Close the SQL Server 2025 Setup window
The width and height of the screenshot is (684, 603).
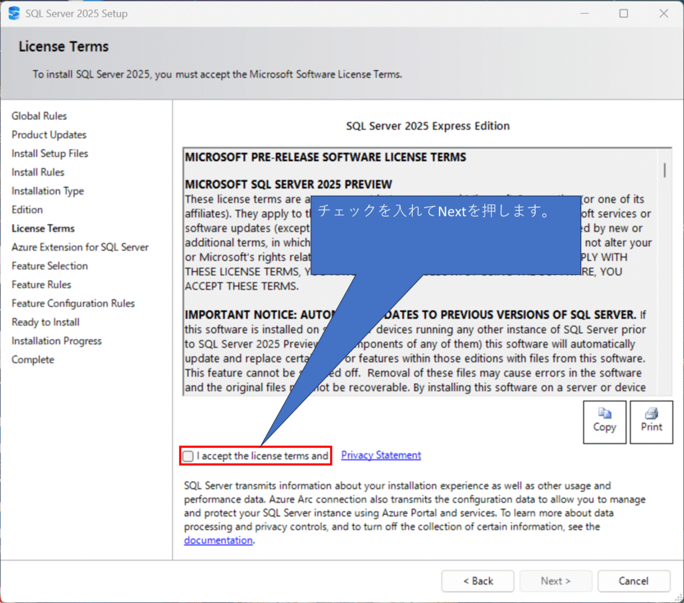(663, 13)
